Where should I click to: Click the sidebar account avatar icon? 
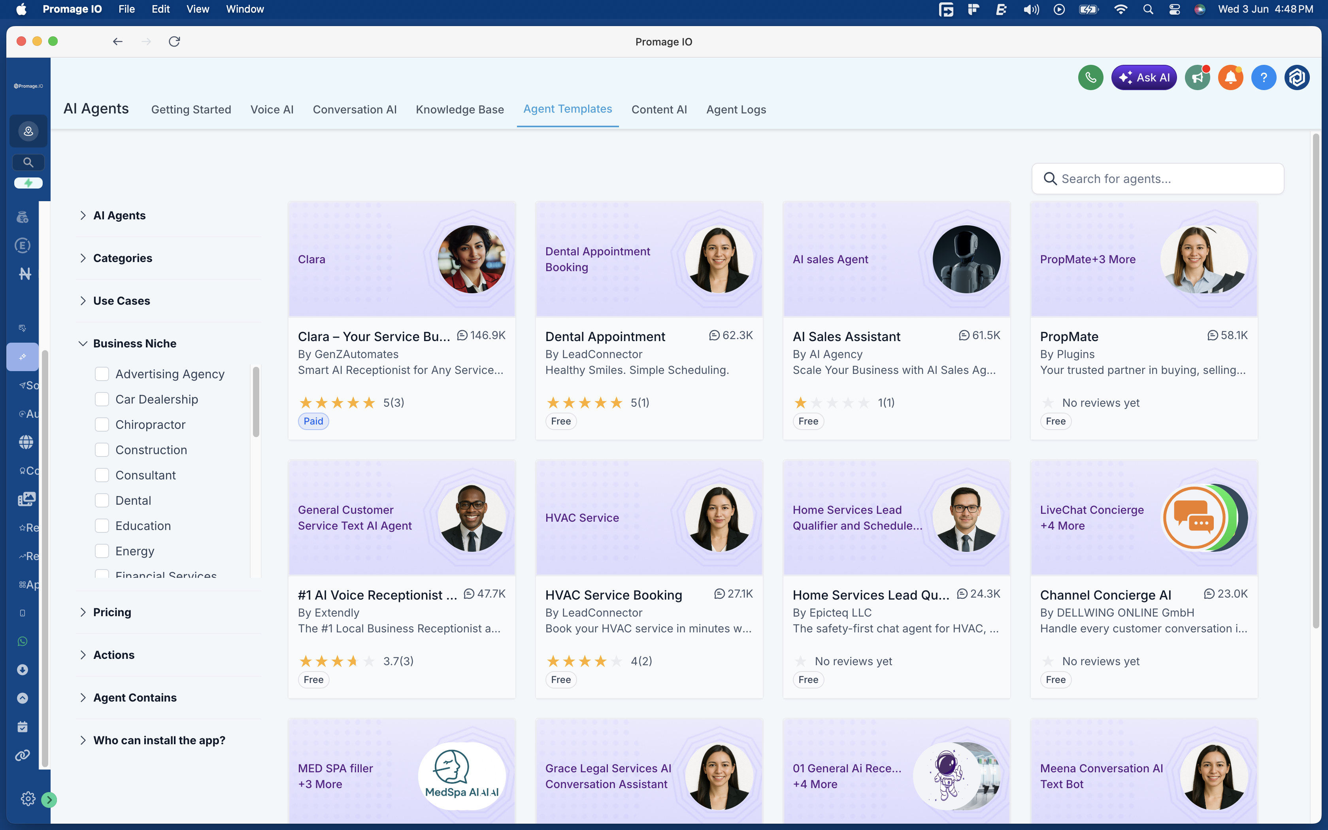pyautogui.click(x=28, y=131)
